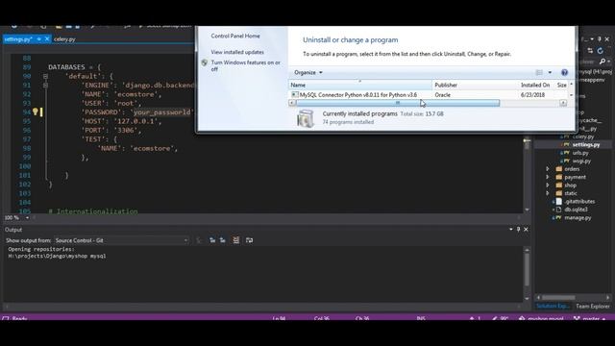
Task: Close the settings.py tab
Action: (47, 38)
